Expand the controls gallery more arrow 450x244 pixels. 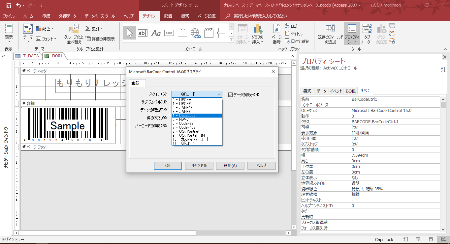coord(231,39)
